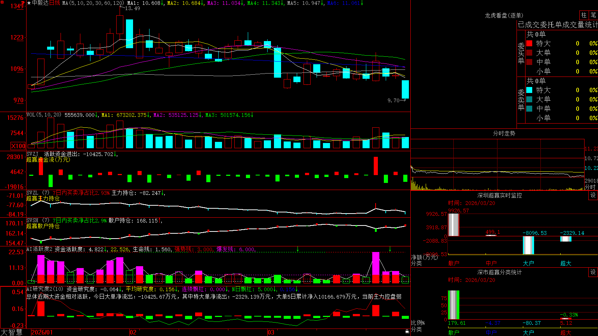Click the 超赢资金流(万元) label
This screenshot has width=598, height=336.
coord(48,159)
